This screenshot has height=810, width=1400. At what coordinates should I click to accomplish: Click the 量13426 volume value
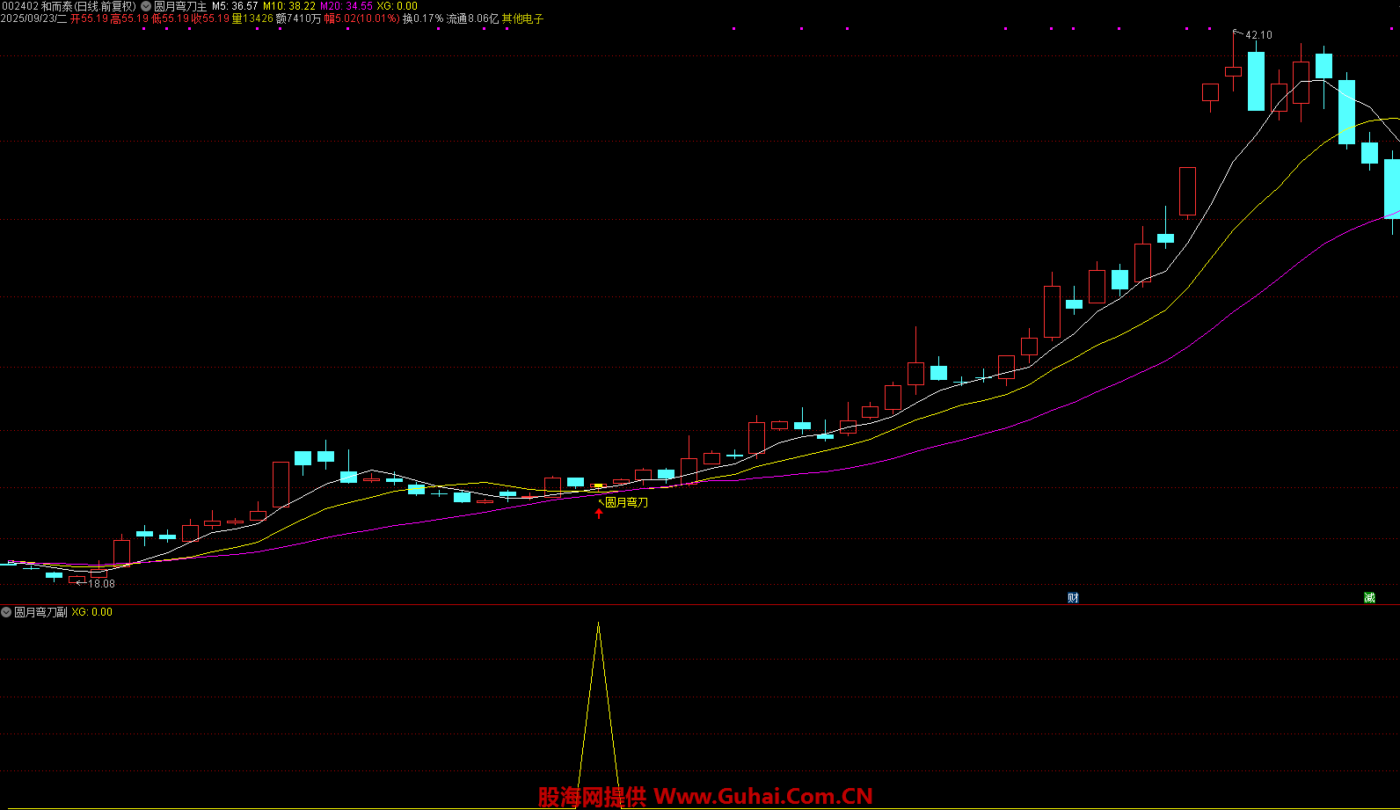[252, 18]
